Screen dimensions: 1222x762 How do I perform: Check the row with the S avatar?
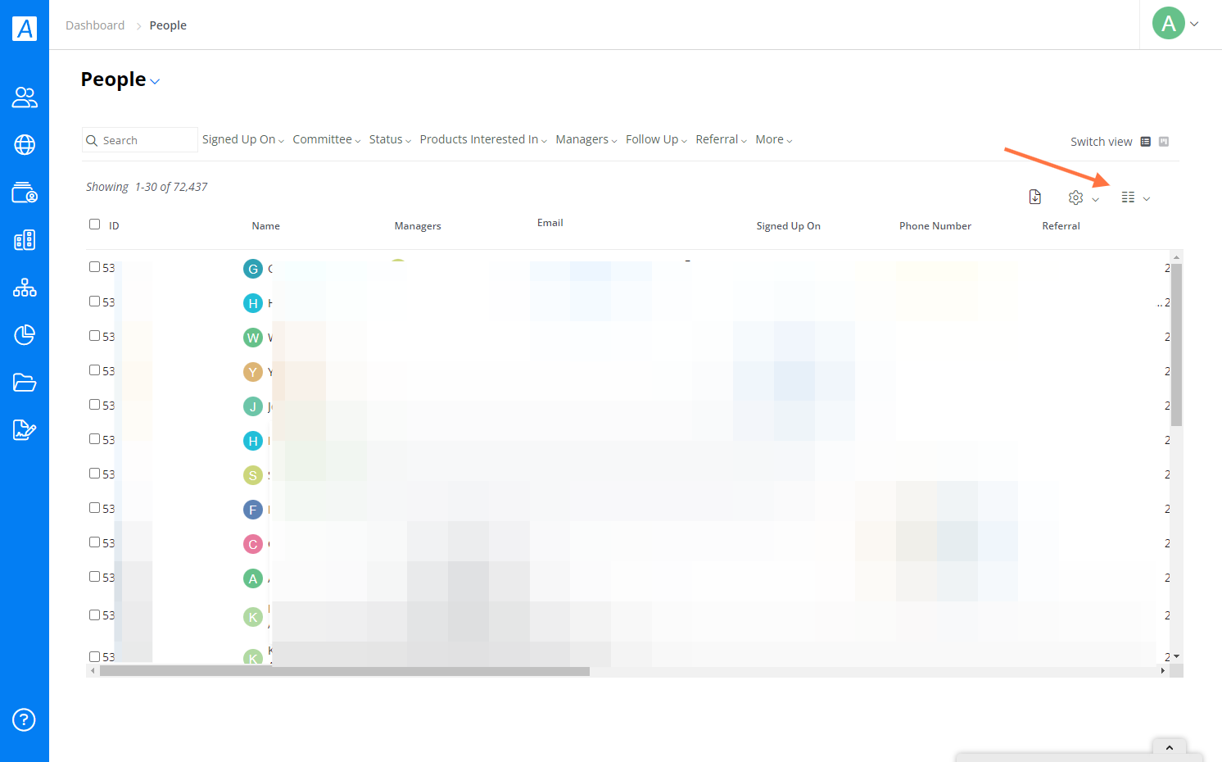(x=94, y=474)
